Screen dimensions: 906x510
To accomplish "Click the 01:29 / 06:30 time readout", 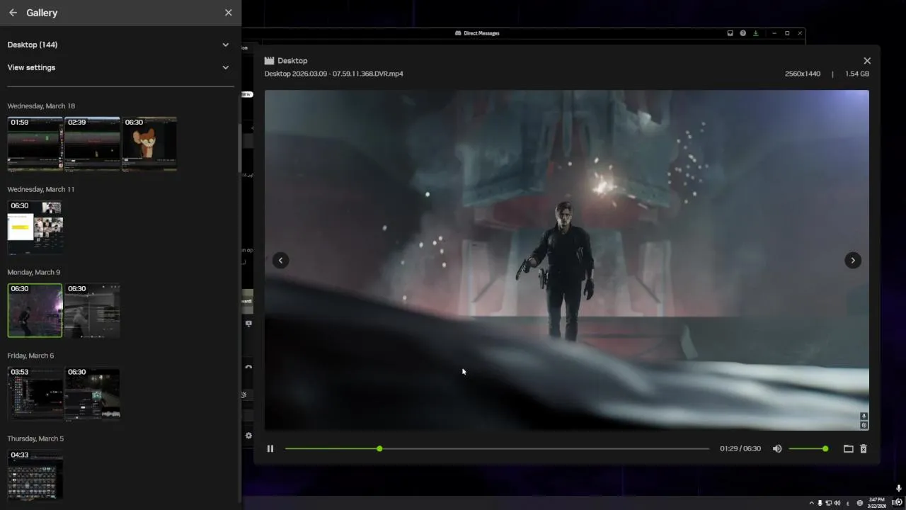I will pyautogui.click(x=740, y=448).
